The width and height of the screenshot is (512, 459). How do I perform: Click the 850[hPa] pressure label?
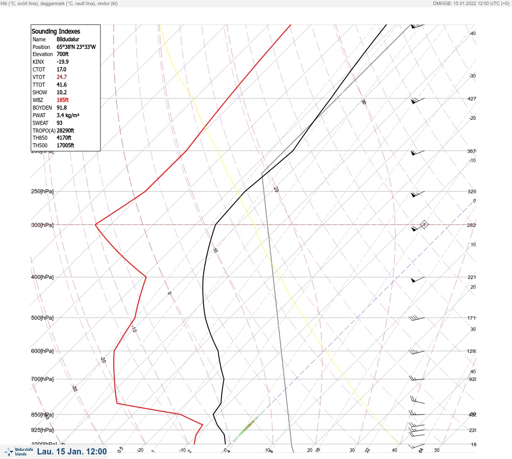[42, 415]
